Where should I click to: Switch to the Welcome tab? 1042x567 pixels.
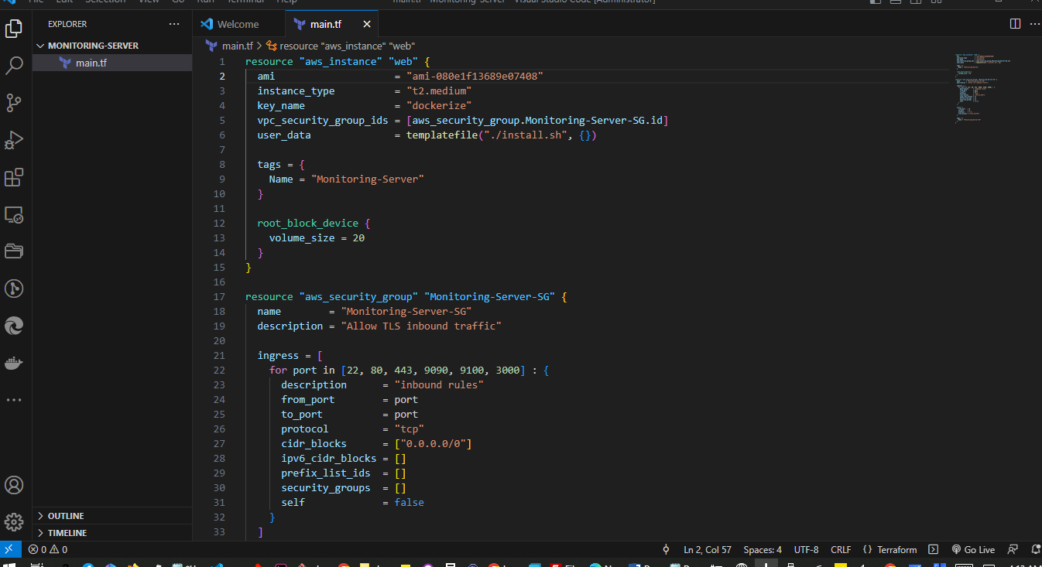click(238, 24)
